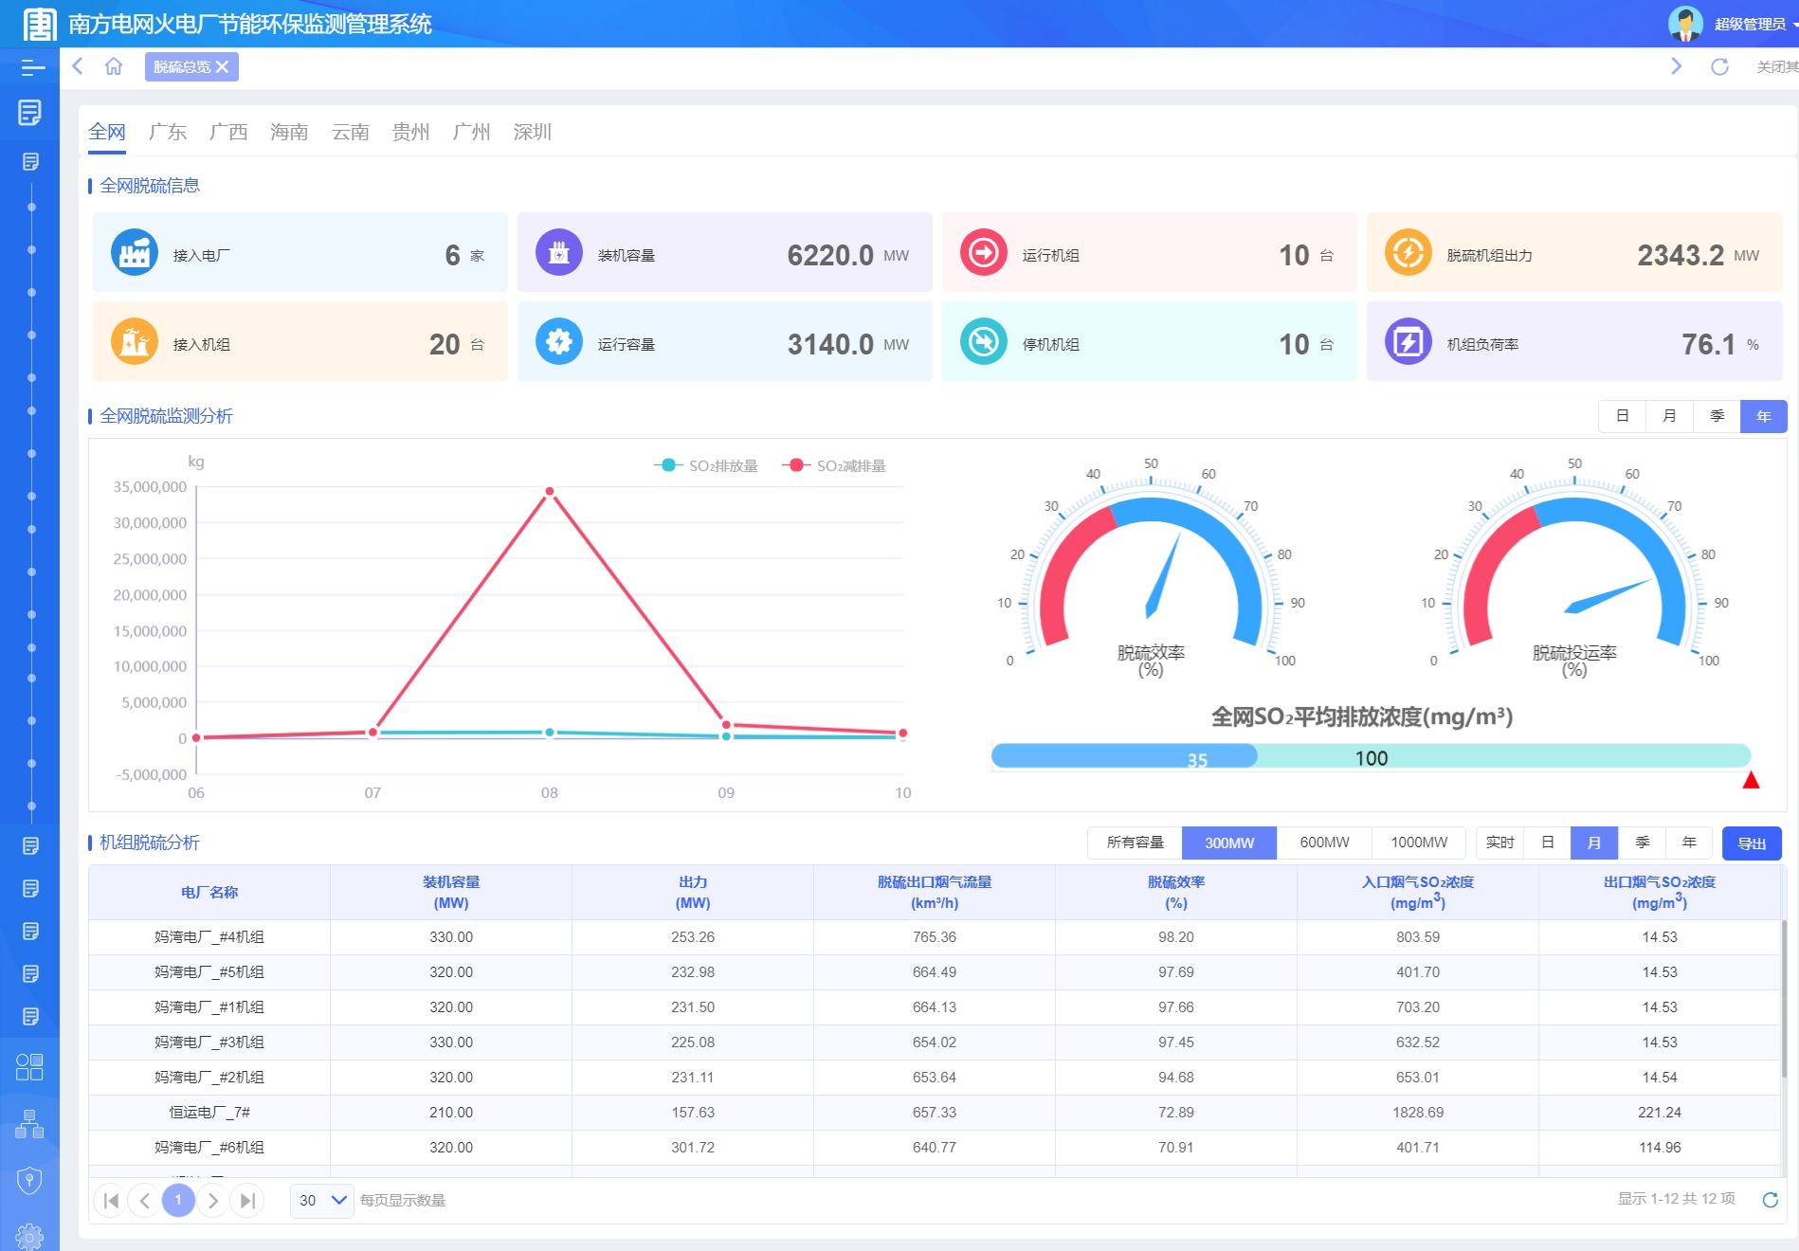Click the 脱硫机组出力 orange lightning icon
Viewport: 1799px width, 1251px height.
click(1408, 253)
